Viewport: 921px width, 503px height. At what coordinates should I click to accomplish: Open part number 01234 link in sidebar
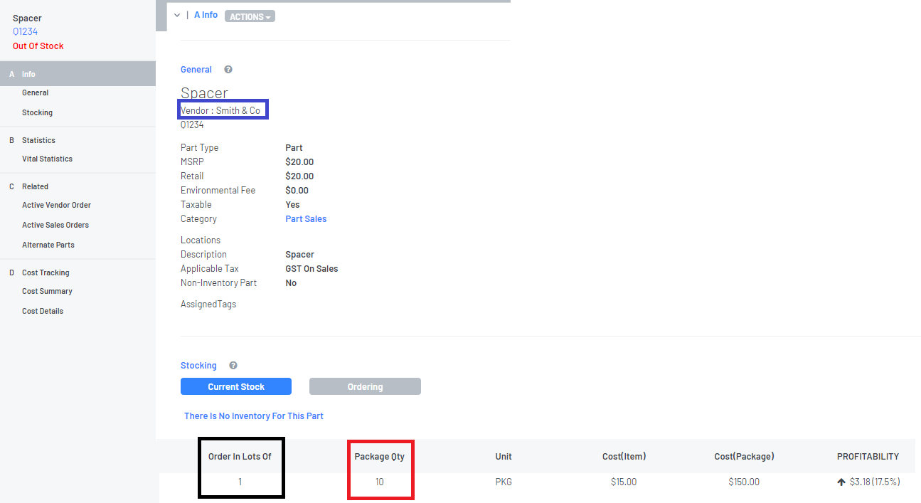(25, 31)
